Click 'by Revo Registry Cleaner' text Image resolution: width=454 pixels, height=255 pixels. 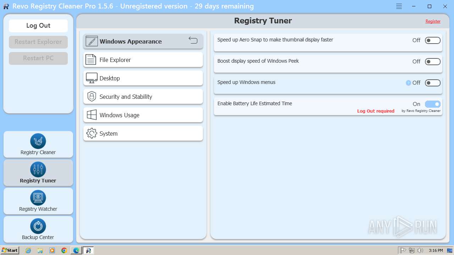coord(421,111)
